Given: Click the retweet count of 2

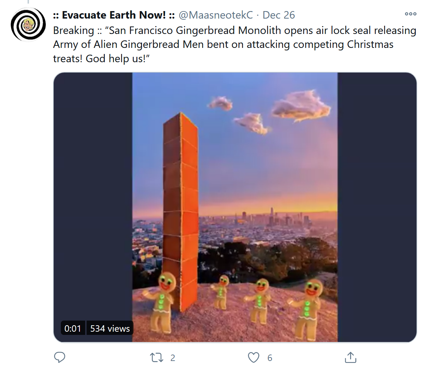Looking at the screenshot, I should click(x=173, y=358).
